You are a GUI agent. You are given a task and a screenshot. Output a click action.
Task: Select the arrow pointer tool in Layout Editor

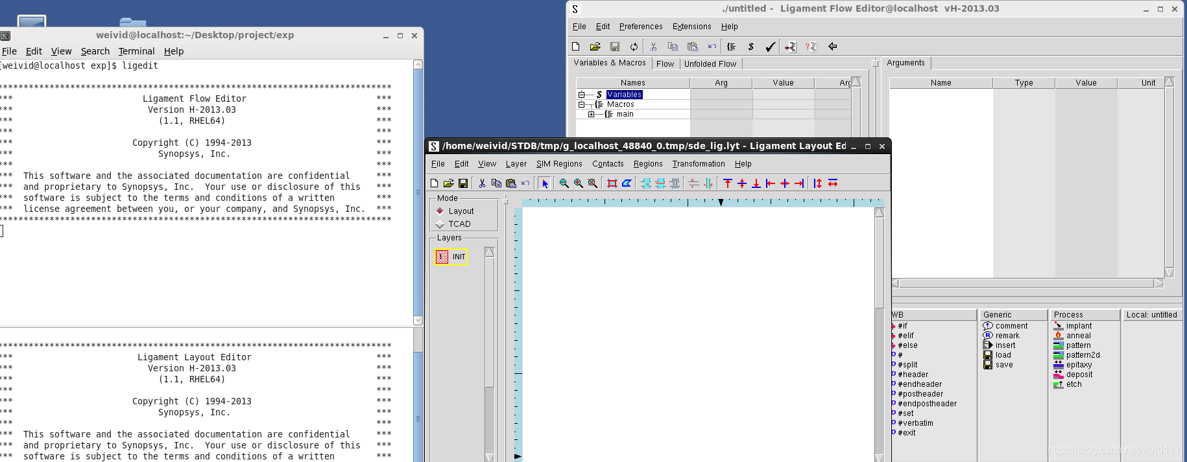[x=545, y=183]
